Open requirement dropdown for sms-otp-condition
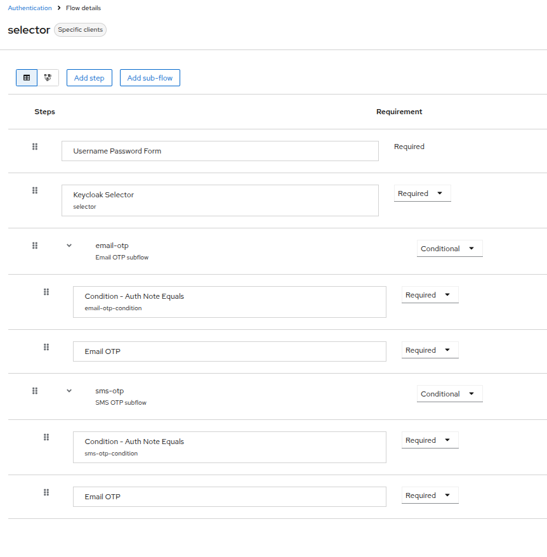The width and height of the screenshot is (547, 557). coord(430,440)
